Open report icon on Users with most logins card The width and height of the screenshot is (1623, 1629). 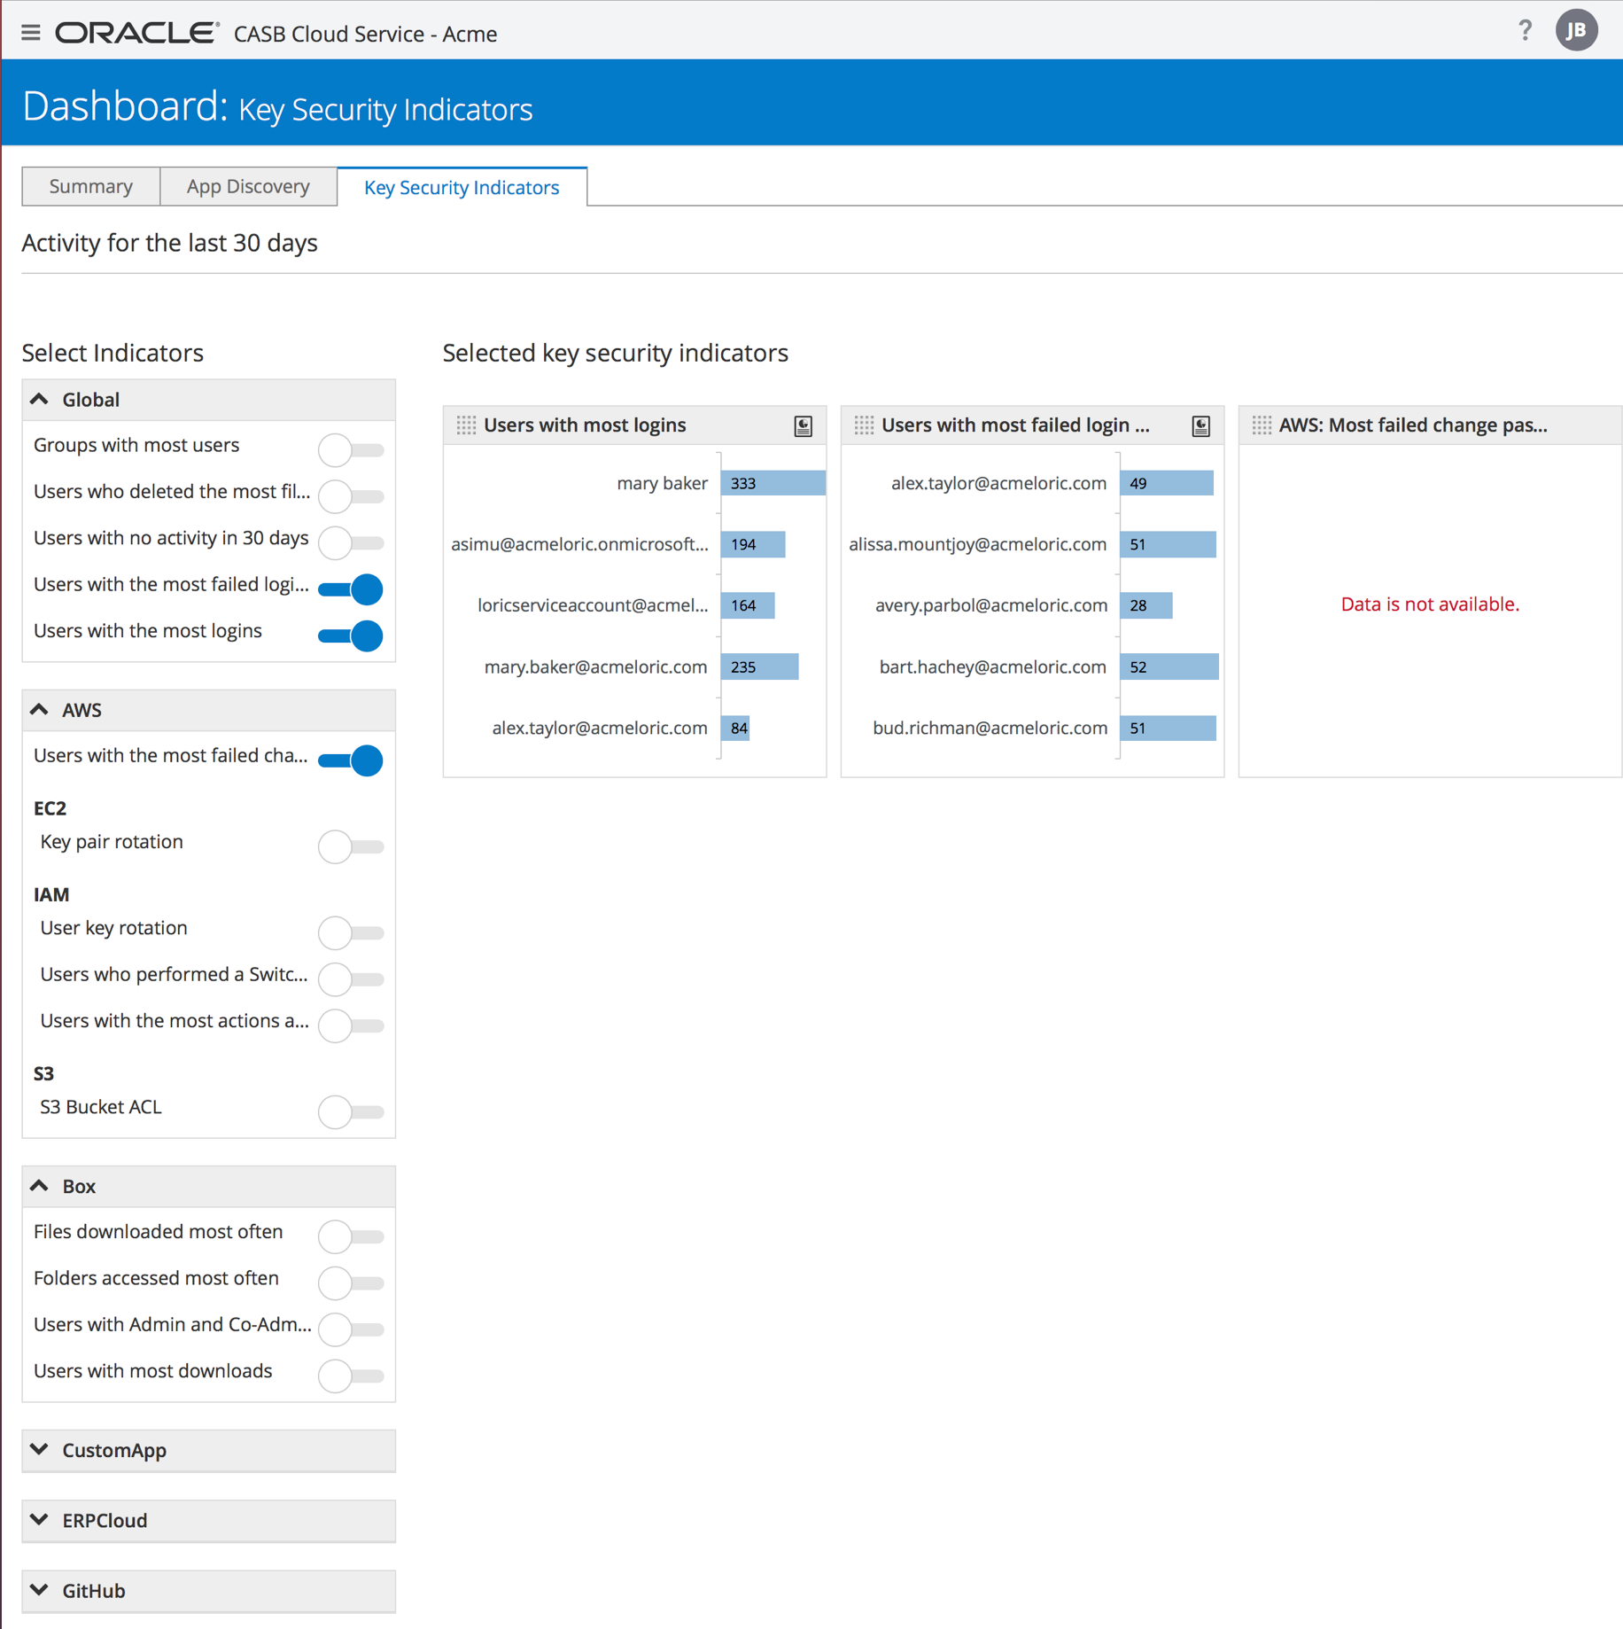pyautogui.click(x=803, y=426)
